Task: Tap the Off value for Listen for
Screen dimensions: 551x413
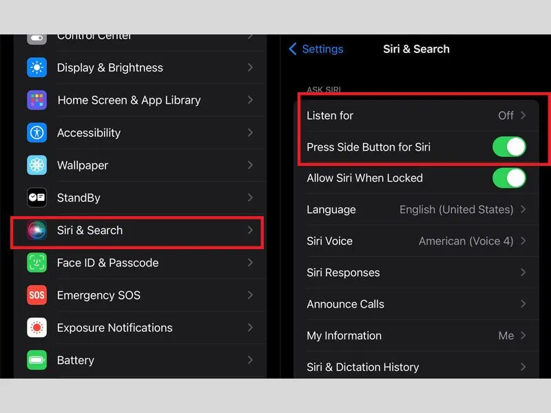Action: click(506, 116)
